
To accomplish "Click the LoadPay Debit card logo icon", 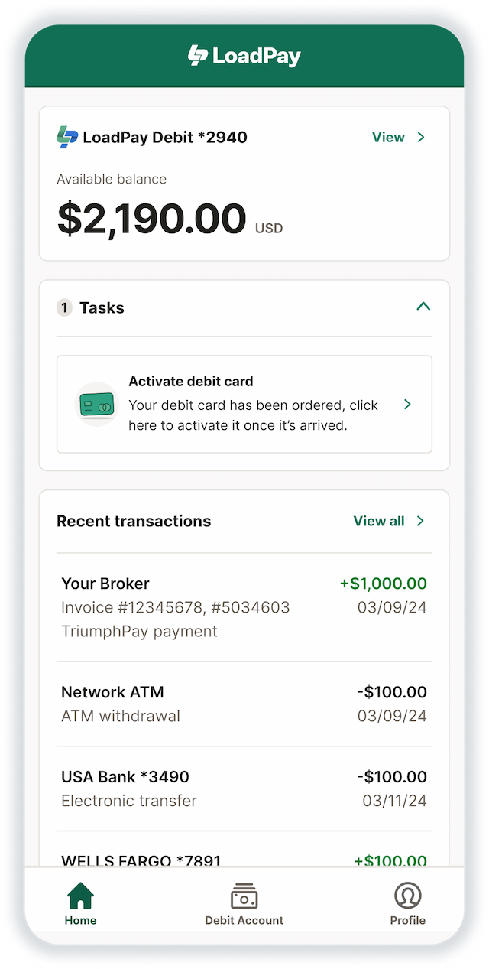I will tap(67, 138).
